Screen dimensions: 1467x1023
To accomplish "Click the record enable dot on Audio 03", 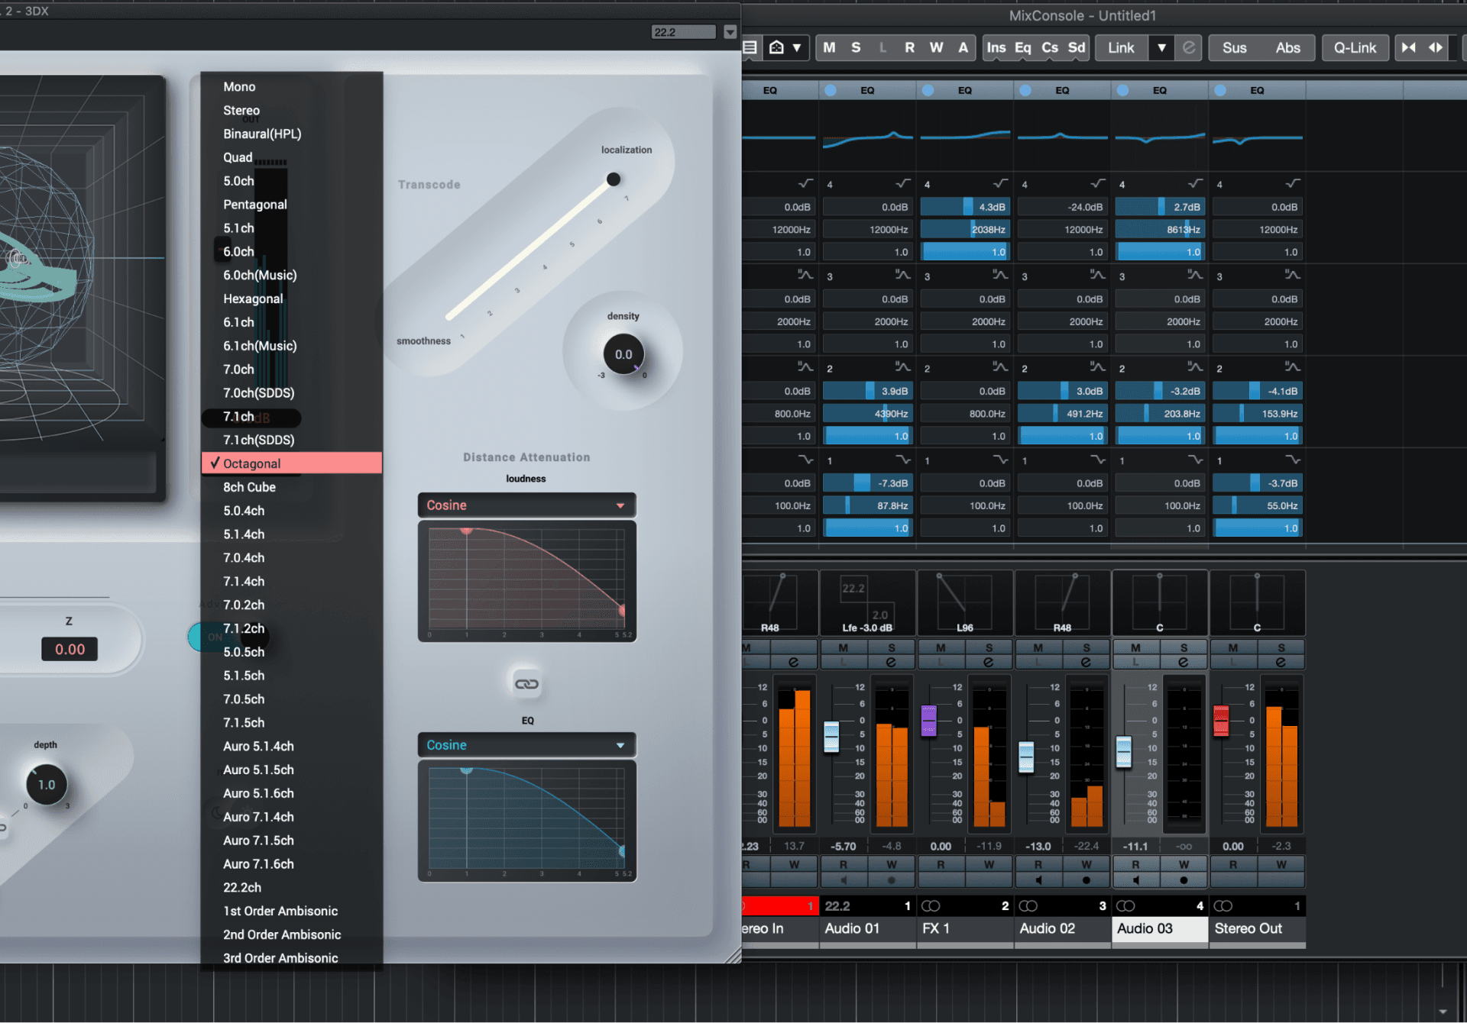I will [x=1184, y=880].
